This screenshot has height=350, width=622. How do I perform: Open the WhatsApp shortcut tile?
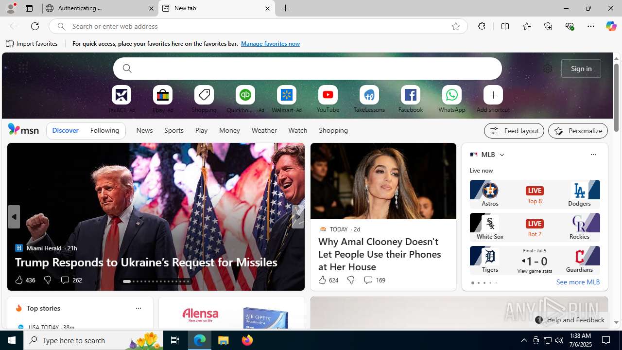(452, 95)
